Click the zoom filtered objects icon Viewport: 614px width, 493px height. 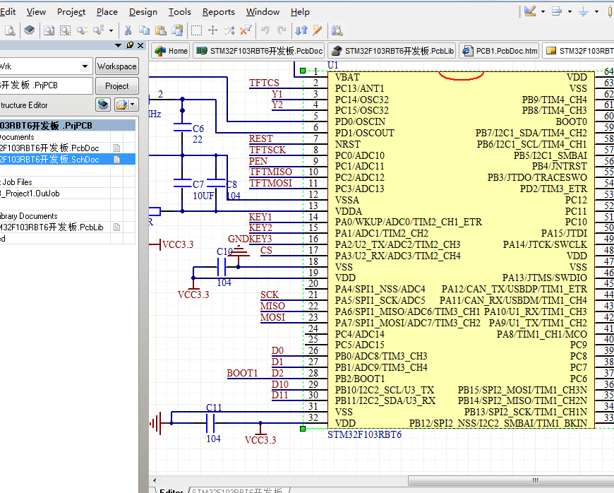pos(98,30)
